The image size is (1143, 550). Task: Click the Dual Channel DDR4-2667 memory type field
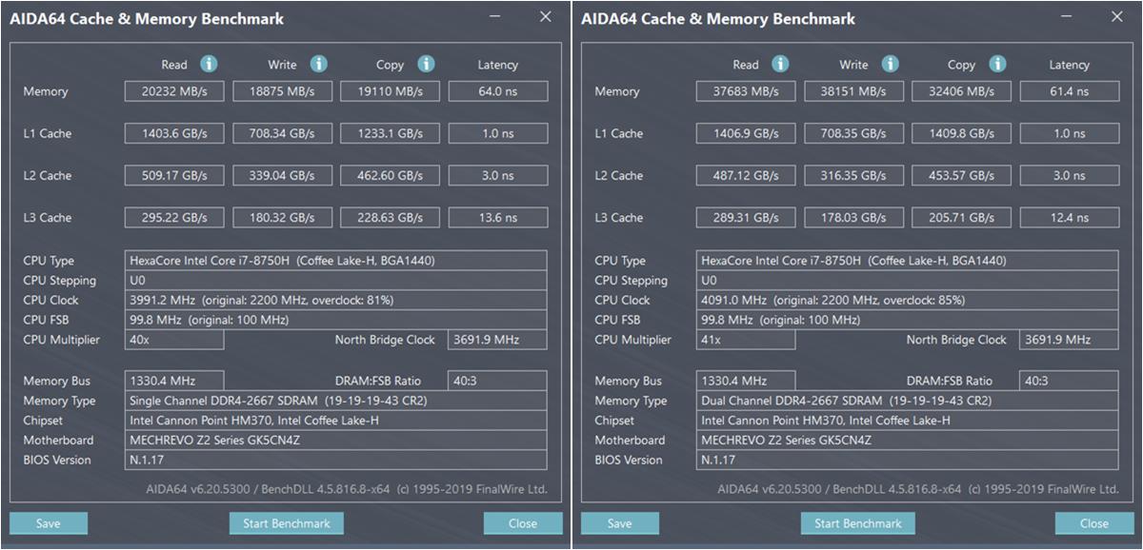point(908,401)
